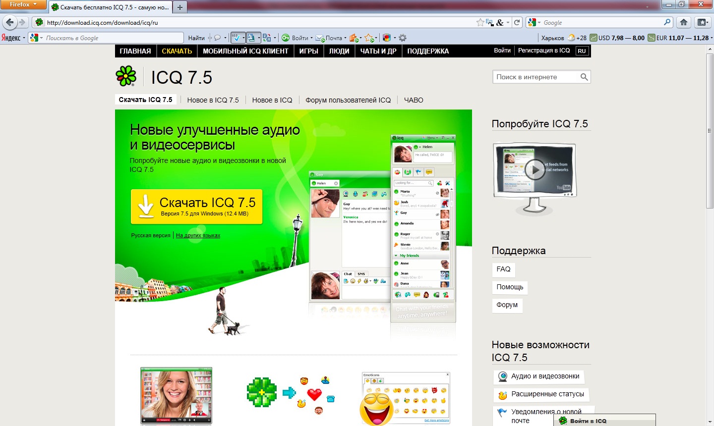Open the ЛЮДИ menu item

click(339, 51)
